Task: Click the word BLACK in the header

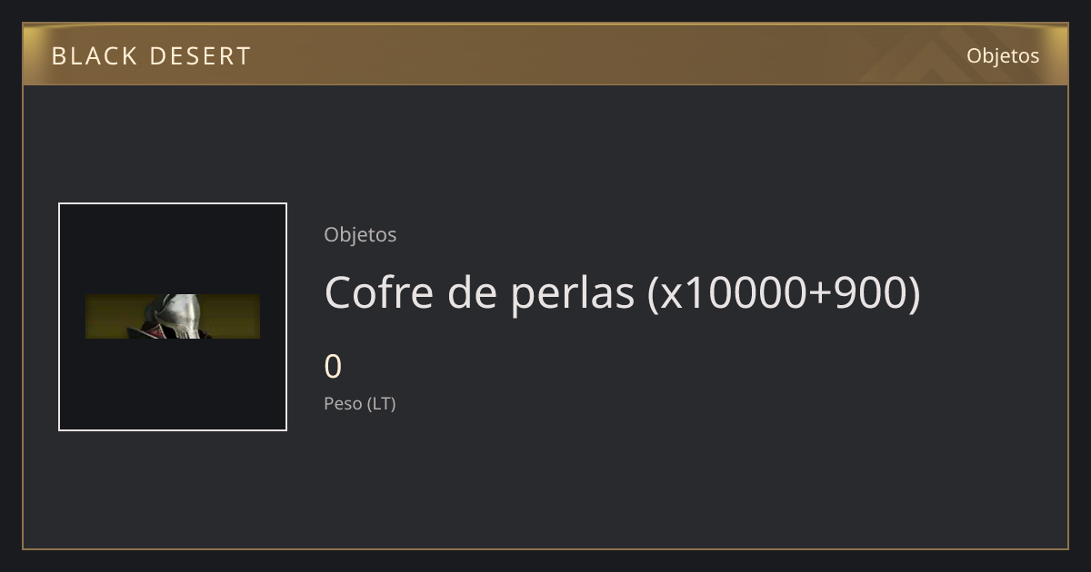Action: click(88, 56)
